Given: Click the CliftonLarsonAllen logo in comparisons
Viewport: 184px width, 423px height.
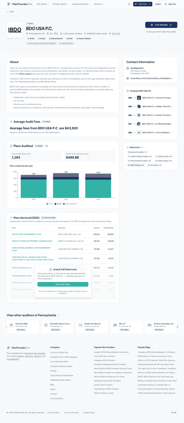Looking at the screenshot, I should 139,124.
